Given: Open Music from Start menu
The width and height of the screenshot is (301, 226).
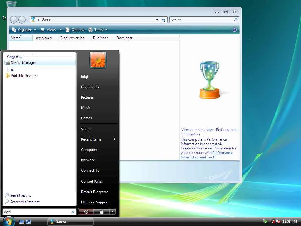Looking at the screenshot, I should point(86,108).
